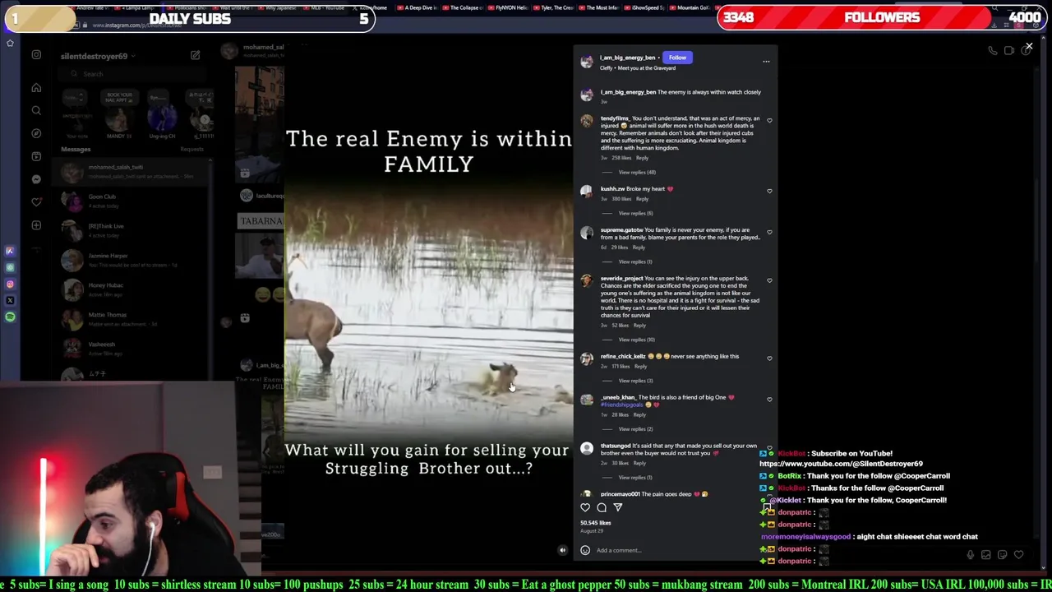The image size is (1052, 592).
Task: Start audio call icon in chat header
Action: pyautogui.click(x=993, y=51)
